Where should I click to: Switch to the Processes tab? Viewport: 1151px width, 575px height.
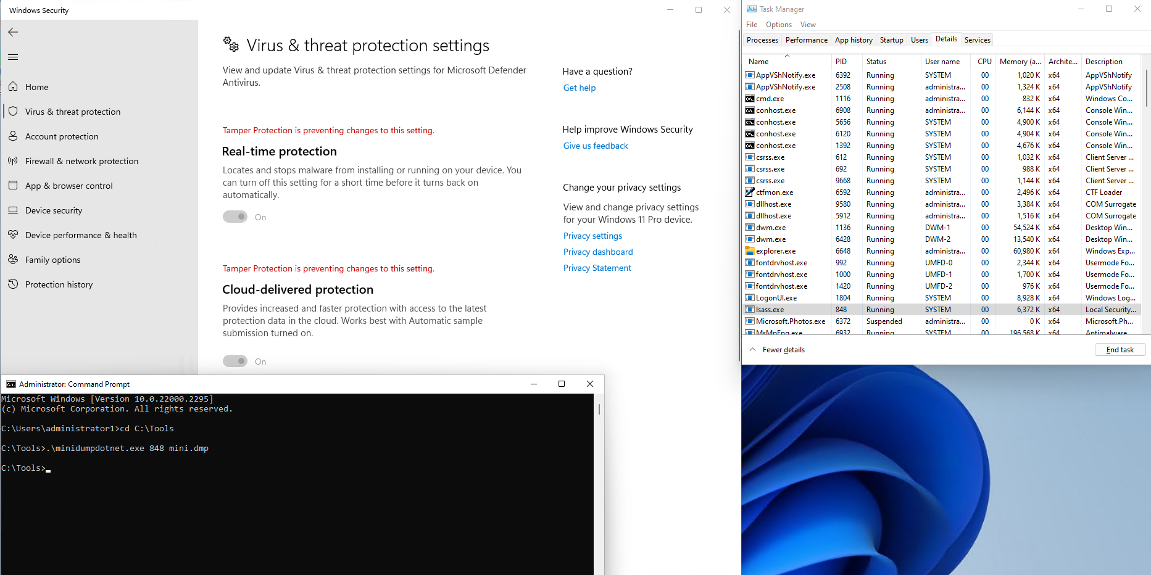pyautogui.click(x=762, y=40)
